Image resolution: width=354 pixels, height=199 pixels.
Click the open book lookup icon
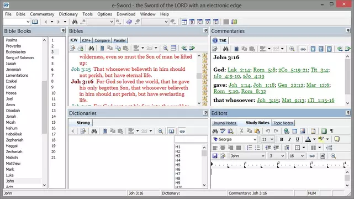pos(35,22)
